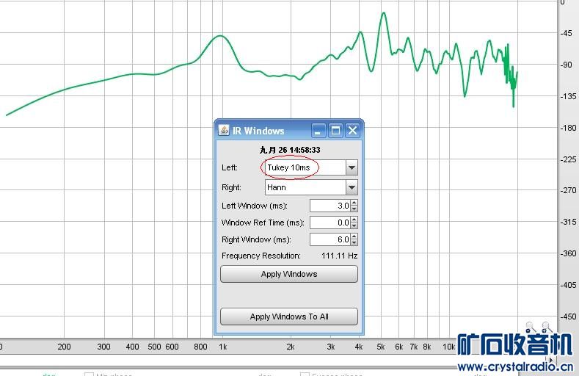Select the Right Window (ms) value field
The image size is (579, 376).
pyautogui.click(x=330, y=239)
